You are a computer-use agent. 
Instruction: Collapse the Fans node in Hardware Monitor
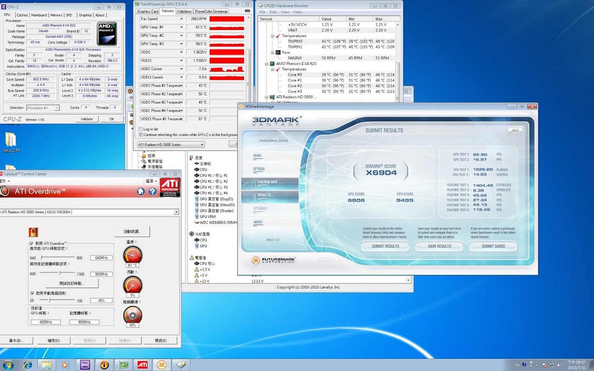coord(272,53)
